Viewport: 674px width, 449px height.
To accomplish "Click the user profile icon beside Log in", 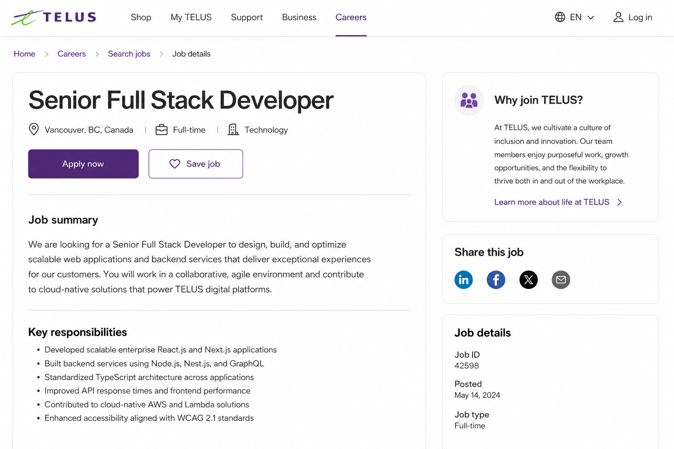I will [x=618, y=17].
